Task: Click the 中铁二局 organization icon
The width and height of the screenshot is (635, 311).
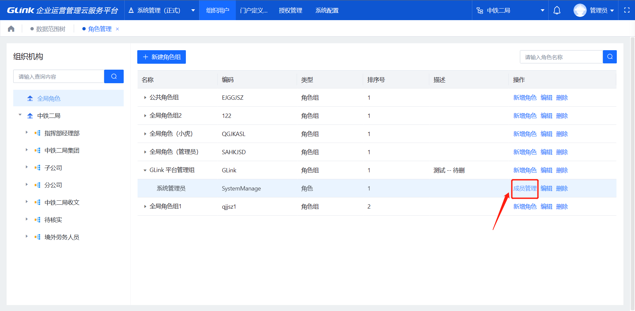Action: [30, 116]
